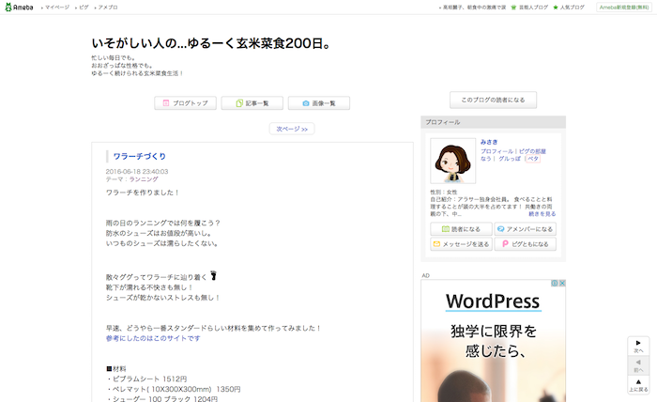The height and width of the screenshot is (402, 657).
Task: Open the article title ワラーチづくり
Action: pyautogui.click(x=140, y=156)
